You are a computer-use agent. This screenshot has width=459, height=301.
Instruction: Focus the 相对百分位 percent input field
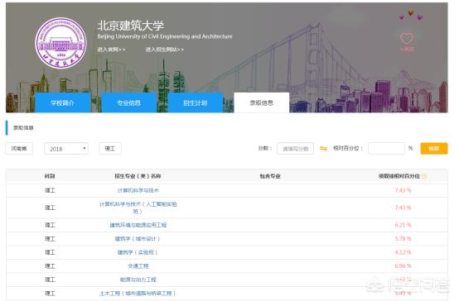coord(386,149)
